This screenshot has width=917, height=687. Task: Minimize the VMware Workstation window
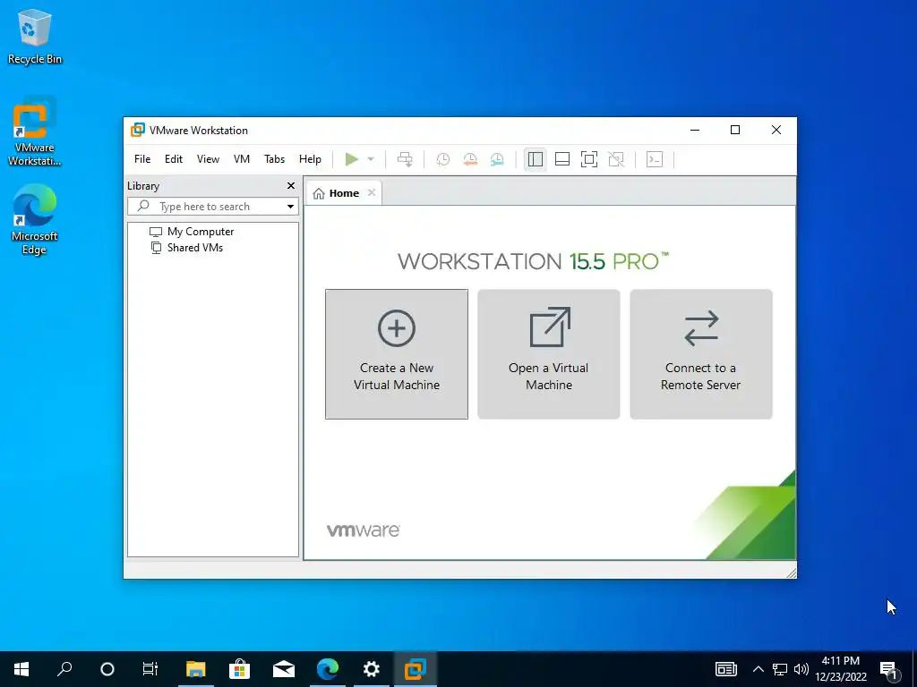point(695,130)
